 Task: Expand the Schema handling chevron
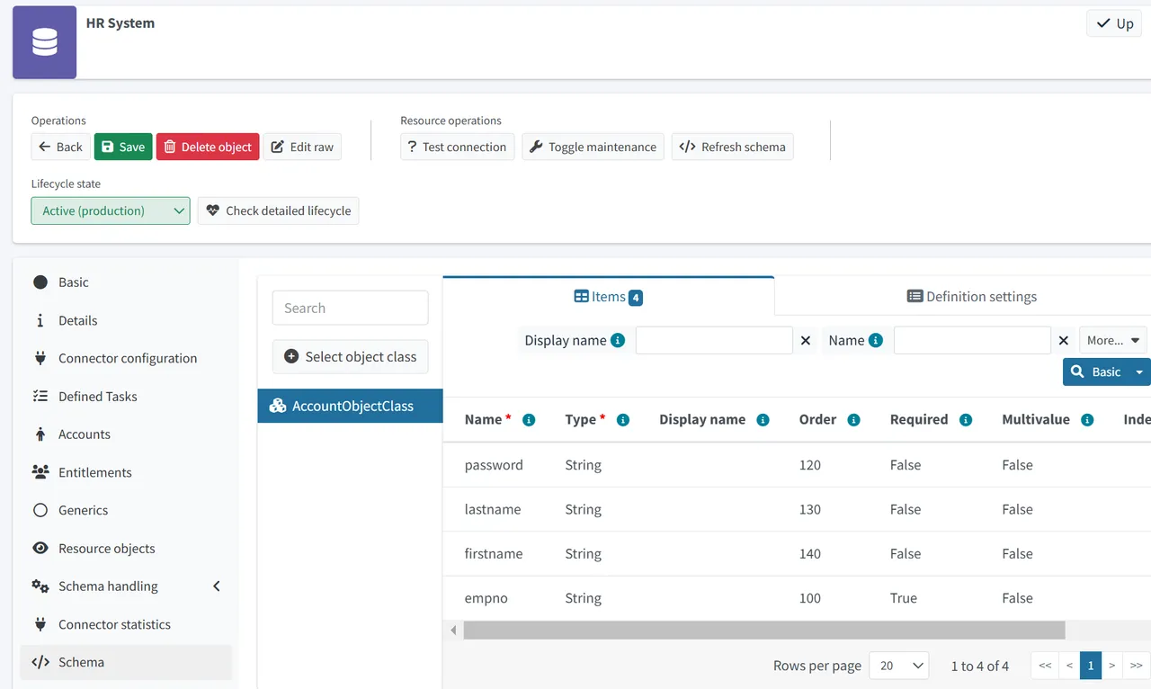pyautogui.click(x=217, y=586)
